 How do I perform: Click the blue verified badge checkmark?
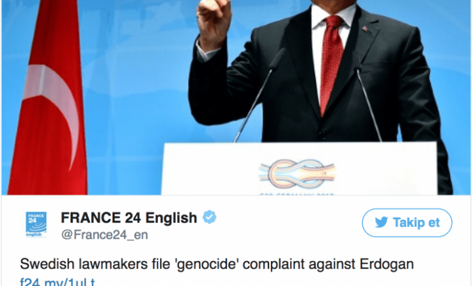(209, 217)
